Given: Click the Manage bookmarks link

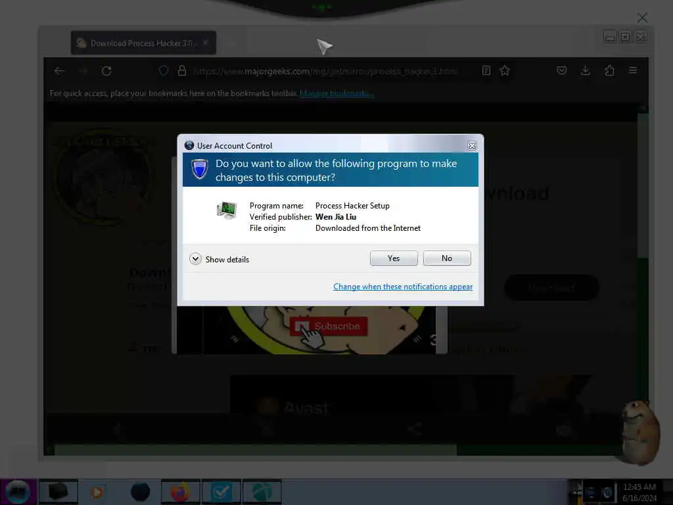Looking at the screenshot, I should (336, 93).
